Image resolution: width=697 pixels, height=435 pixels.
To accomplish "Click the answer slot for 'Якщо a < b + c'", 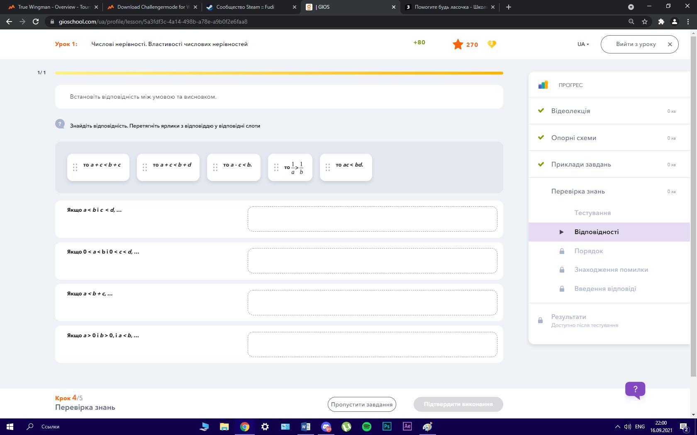I will pyautogui.click(x=372, y=302).
